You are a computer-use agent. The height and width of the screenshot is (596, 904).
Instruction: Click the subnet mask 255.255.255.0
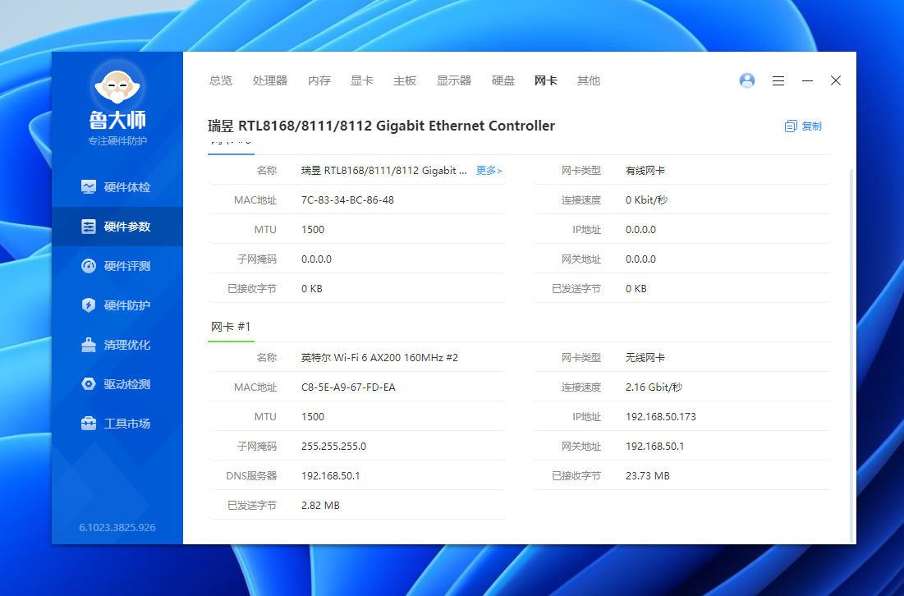pyautogui.click(x=334, y=446)
